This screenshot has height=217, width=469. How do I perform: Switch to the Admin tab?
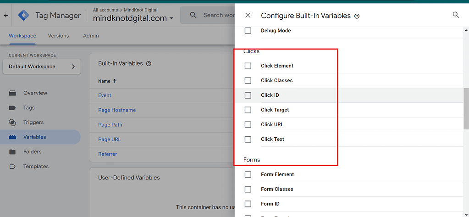[91, 36]
